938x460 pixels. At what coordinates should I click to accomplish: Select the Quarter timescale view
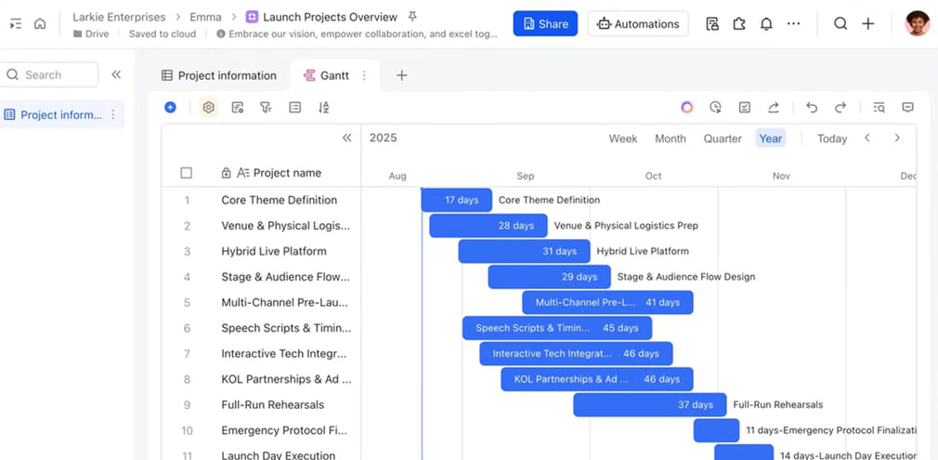pos(722,138)
